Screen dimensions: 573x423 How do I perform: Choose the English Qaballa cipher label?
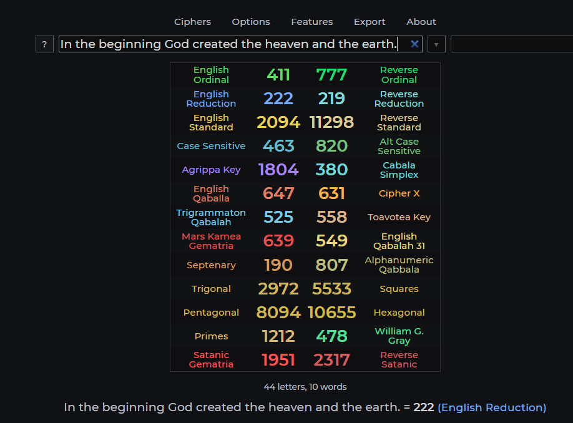click(x=211, y=193)
